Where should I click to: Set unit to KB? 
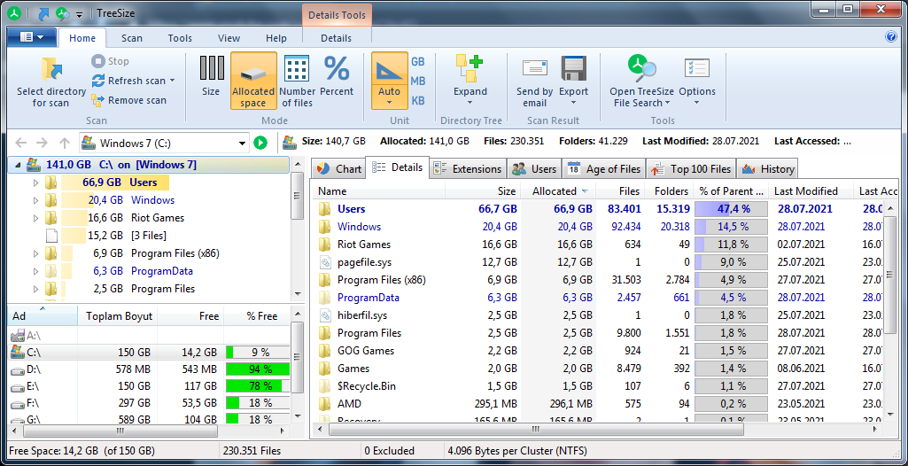[418, 101]
